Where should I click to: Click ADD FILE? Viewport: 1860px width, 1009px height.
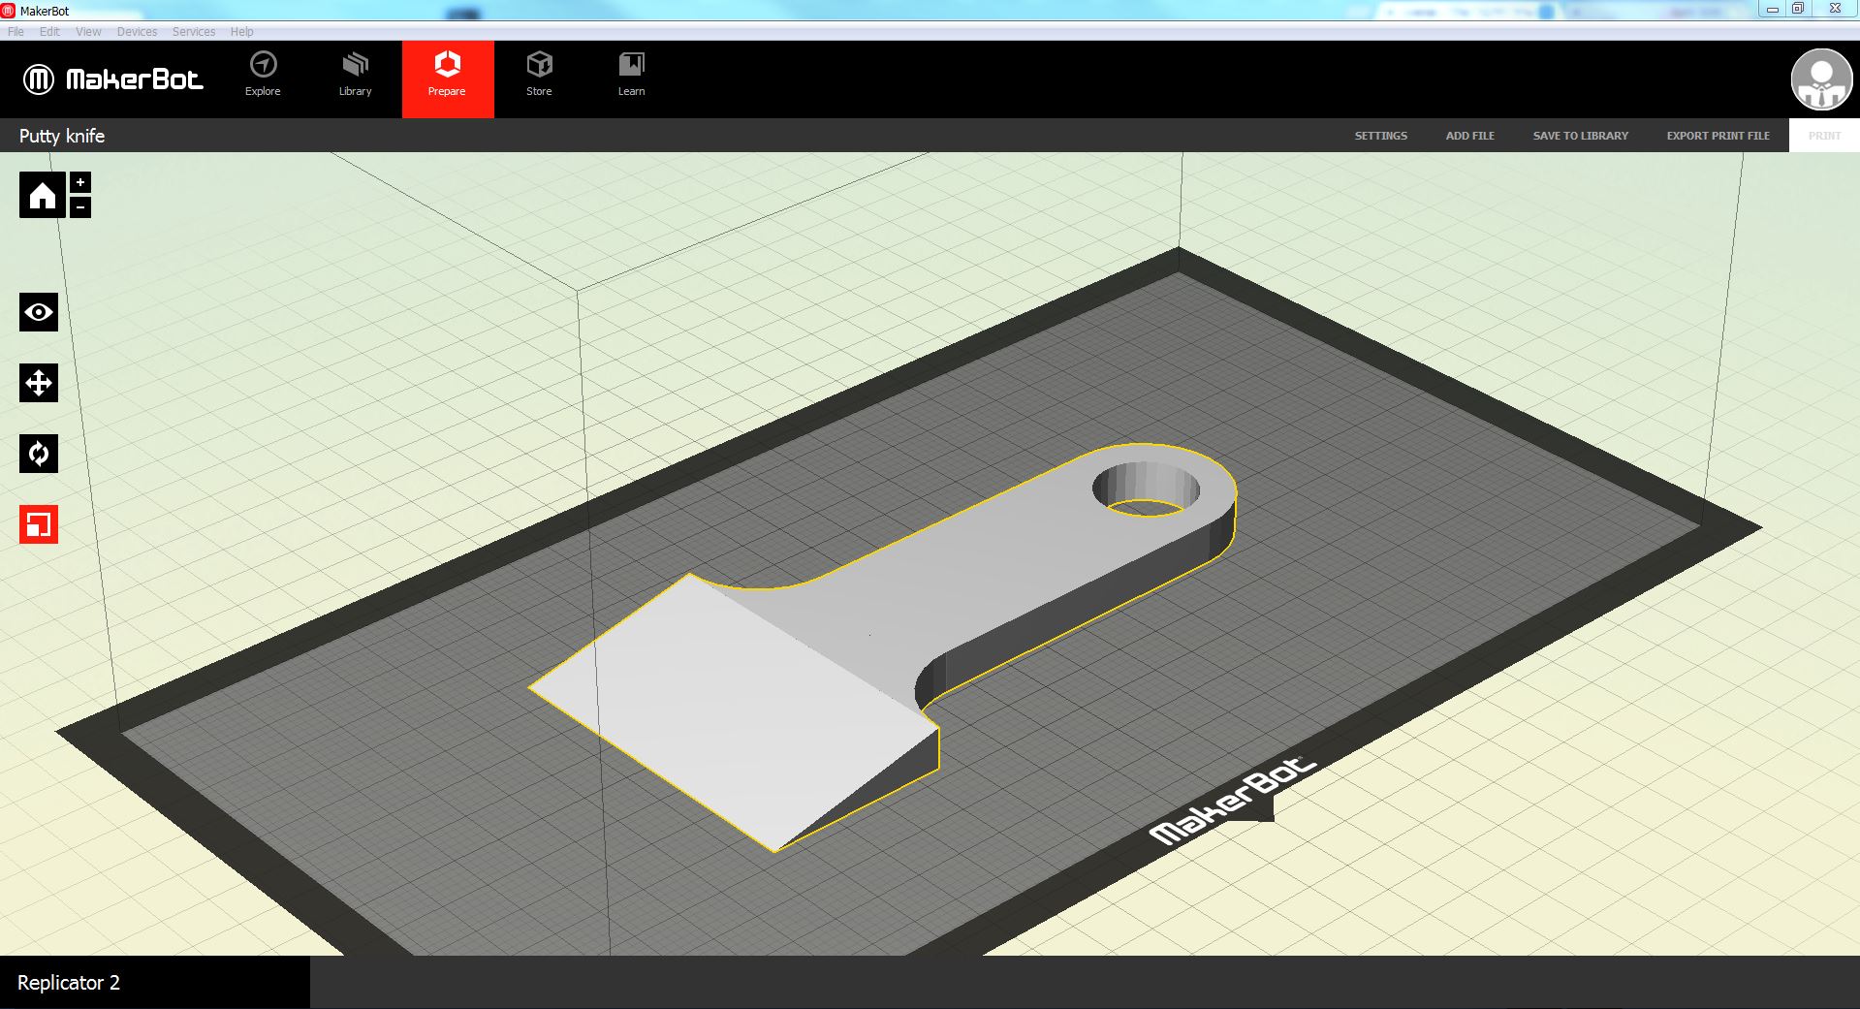1469,136
